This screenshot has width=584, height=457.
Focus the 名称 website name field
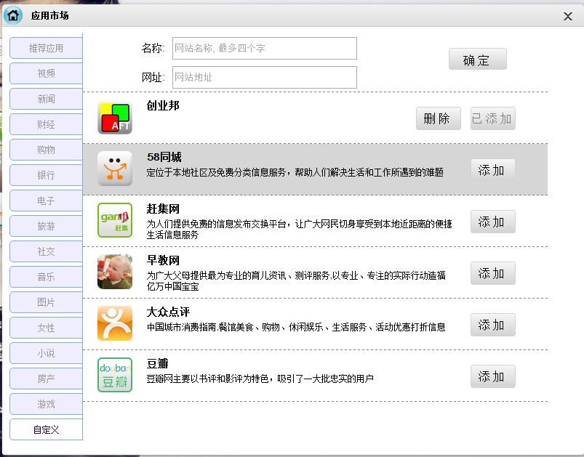point(265,48)
